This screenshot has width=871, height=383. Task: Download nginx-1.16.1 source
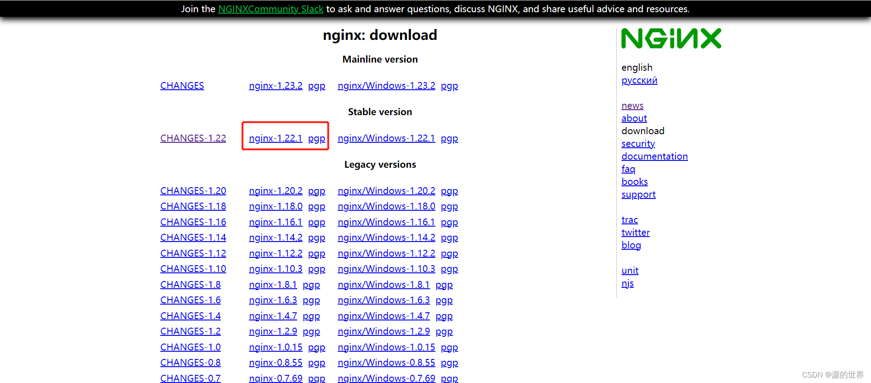(276, 222)
